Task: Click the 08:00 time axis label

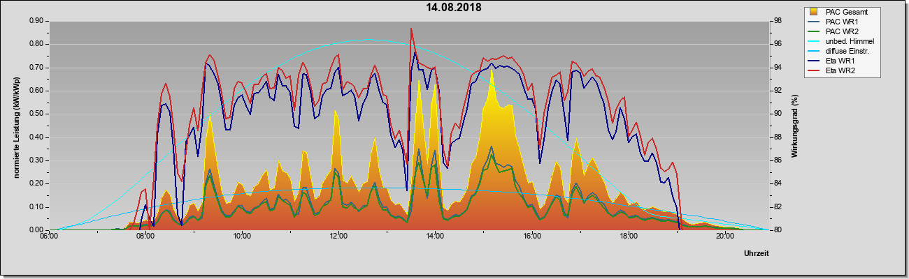Action: click(145, 236)
